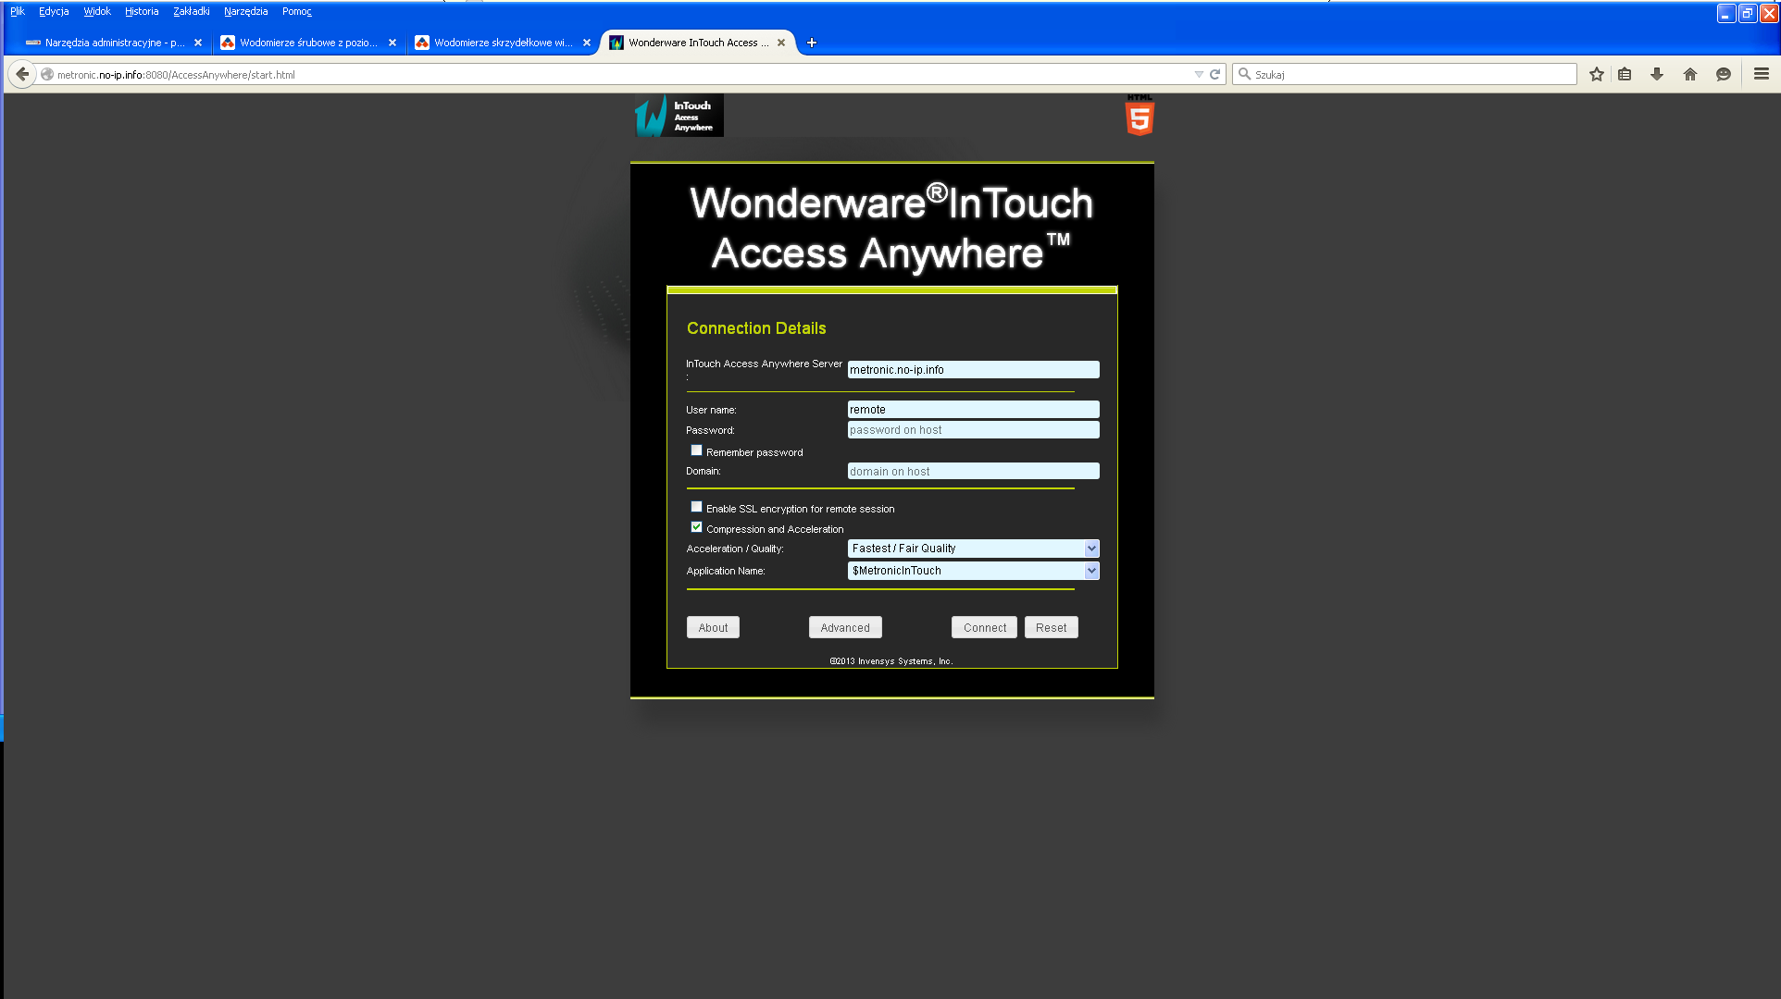Viewport: 1781px width, 999px height.
Task: Click the Advanced button
Action: click(x=844, y=627)
